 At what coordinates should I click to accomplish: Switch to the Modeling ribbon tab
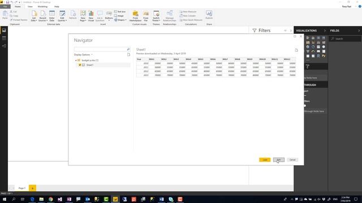coord(42,7)
